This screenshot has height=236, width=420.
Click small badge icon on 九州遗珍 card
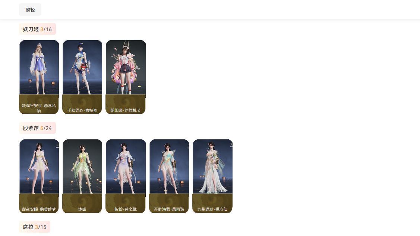click(231, 145)
